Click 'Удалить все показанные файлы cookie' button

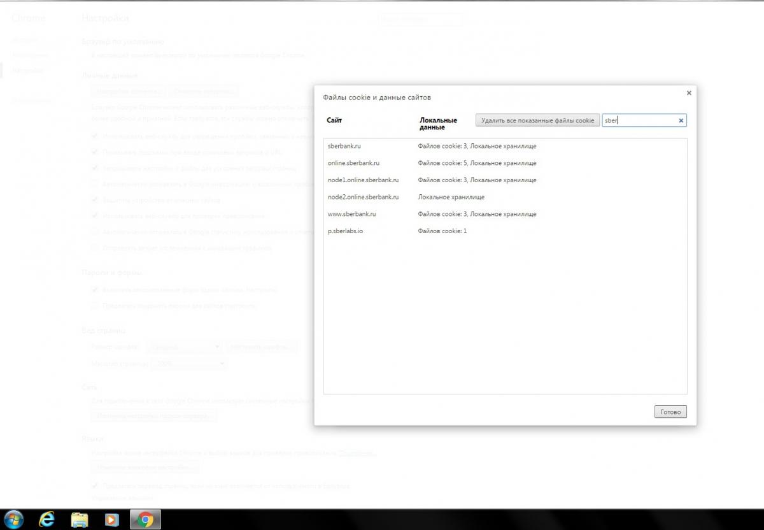coord(537,120)
